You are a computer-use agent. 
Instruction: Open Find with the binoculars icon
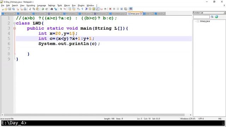52,9
